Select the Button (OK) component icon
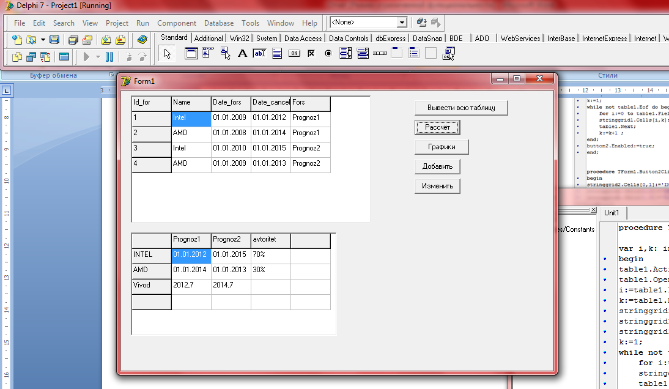The image size is (669, 389). (294, 53)
